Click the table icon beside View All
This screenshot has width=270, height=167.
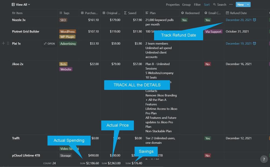(13, 5)
